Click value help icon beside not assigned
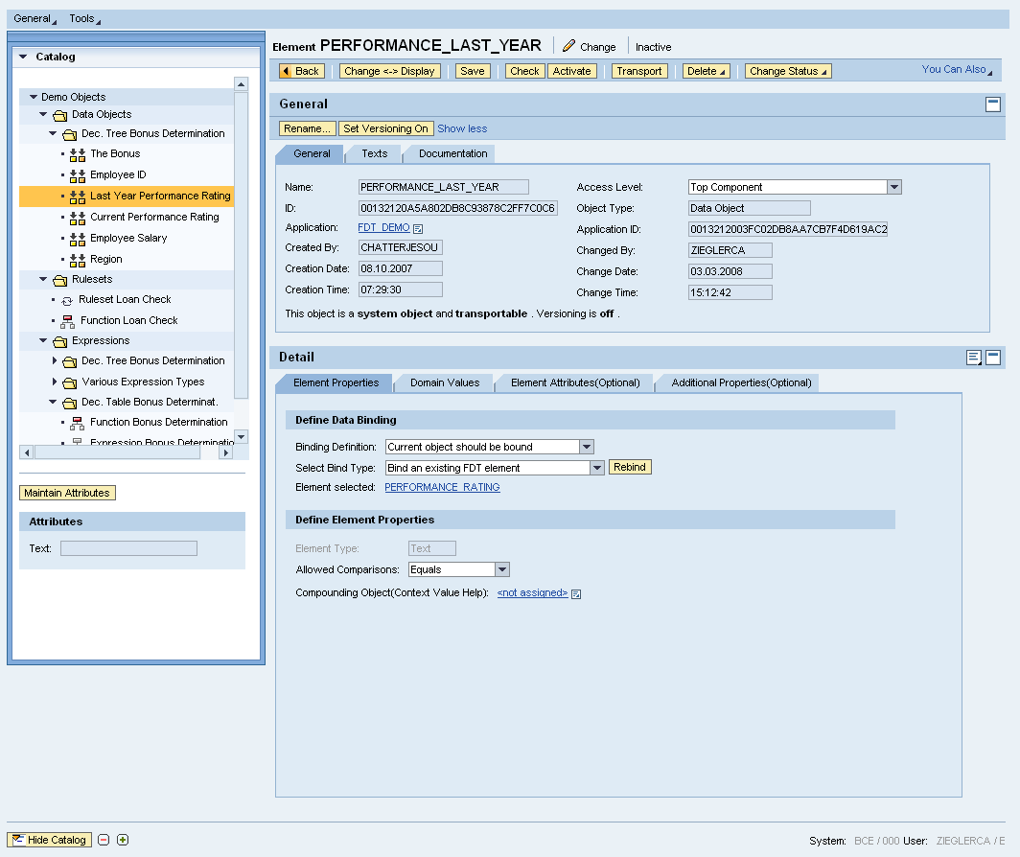 (x=576, y=594)
